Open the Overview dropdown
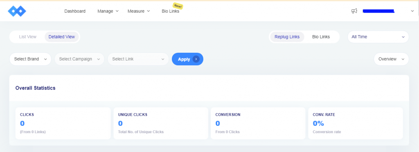The image size is (419, 152). (x=391, y=59)
